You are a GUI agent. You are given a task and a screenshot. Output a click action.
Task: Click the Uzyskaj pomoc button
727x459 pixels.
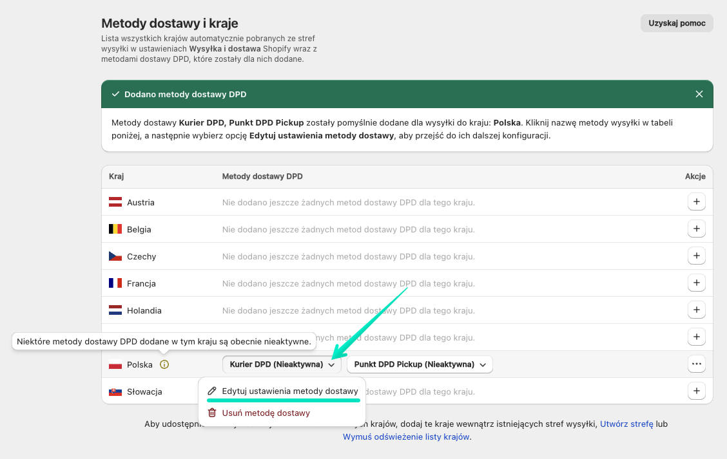[677, 23]
